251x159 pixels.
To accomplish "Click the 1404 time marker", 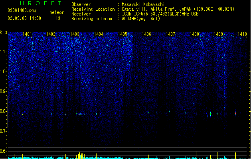I will pos(99,34).
